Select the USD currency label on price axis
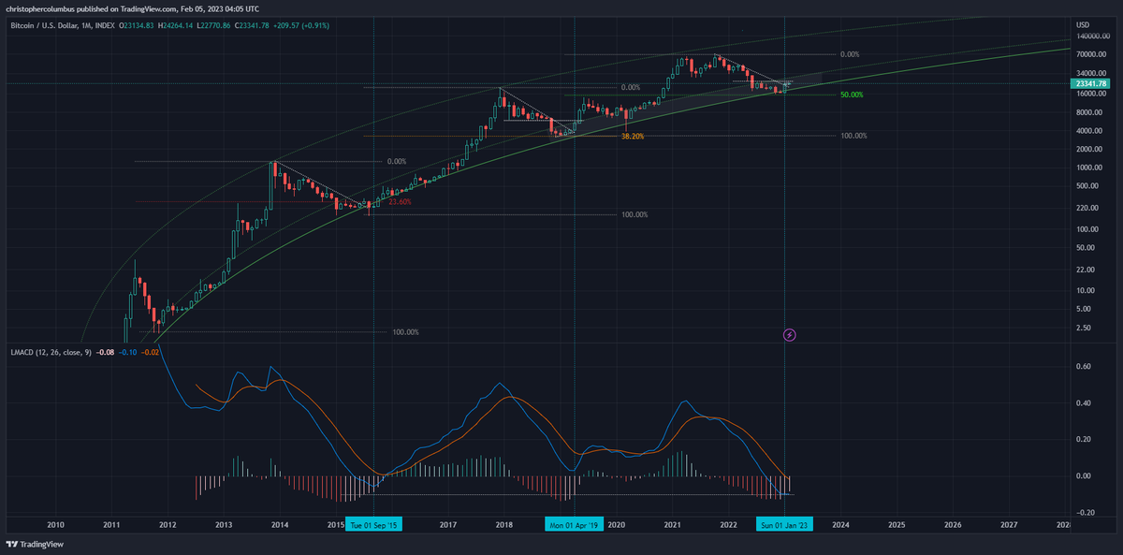1123x555 pixels. click(x=1083, y=24)
